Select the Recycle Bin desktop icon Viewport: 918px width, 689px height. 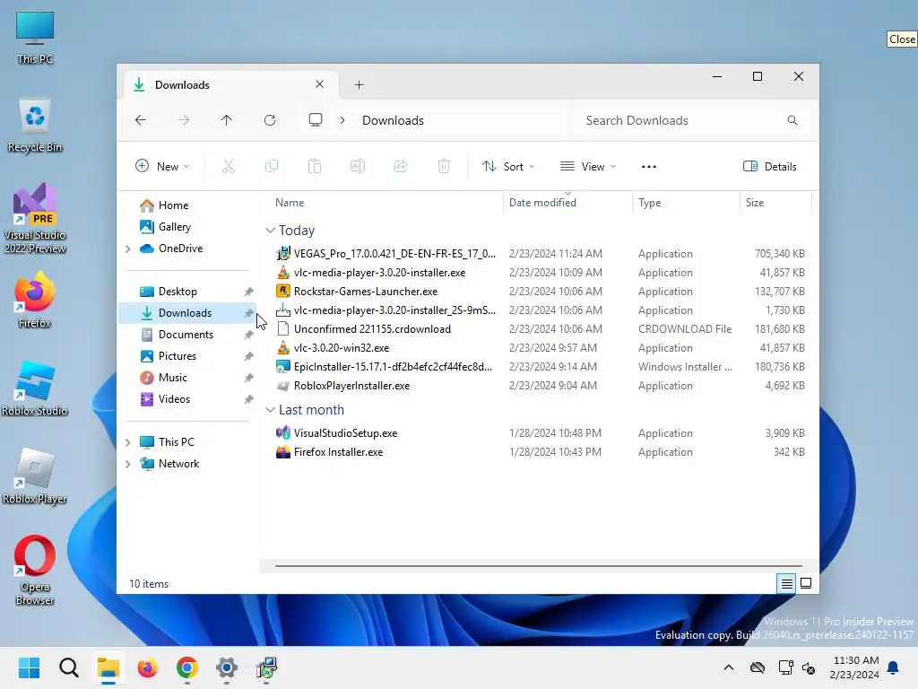coord(35,126)
